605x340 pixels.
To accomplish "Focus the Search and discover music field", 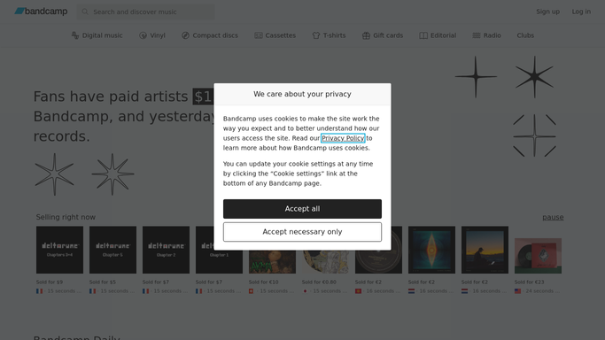I will [145, 12].
